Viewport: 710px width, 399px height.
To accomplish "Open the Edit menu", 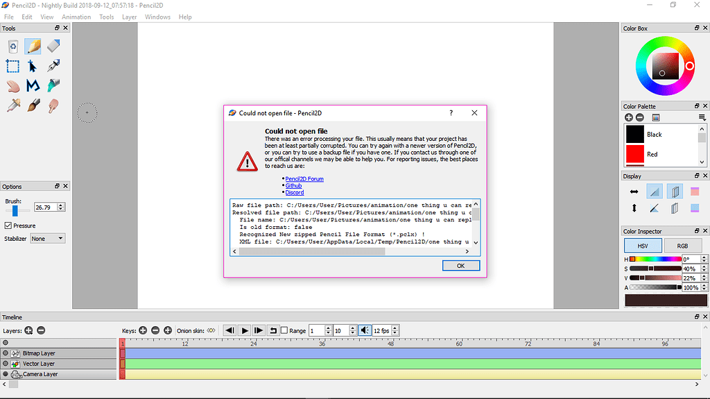I will 27,17.
